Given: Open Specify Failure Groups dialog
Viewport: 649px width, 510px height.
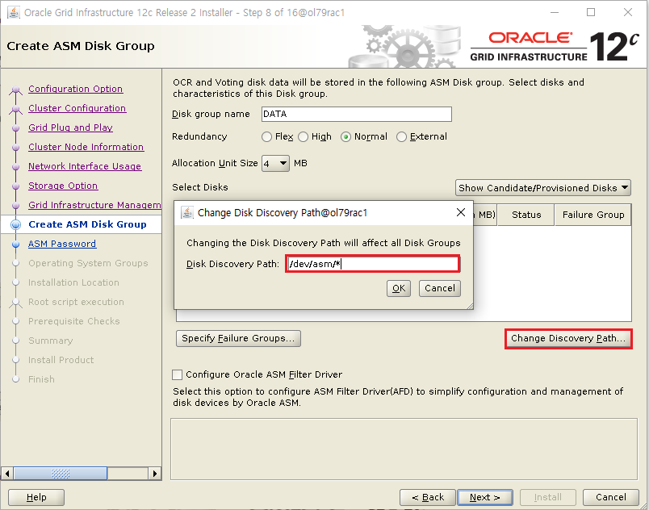Looking at the screenshot, I should pos(238,339).
